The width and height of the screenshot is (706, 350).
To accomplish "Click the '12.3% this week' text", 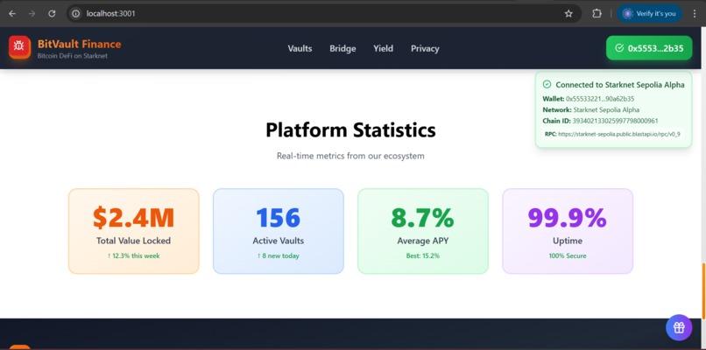I will click(x=134, y=255).
